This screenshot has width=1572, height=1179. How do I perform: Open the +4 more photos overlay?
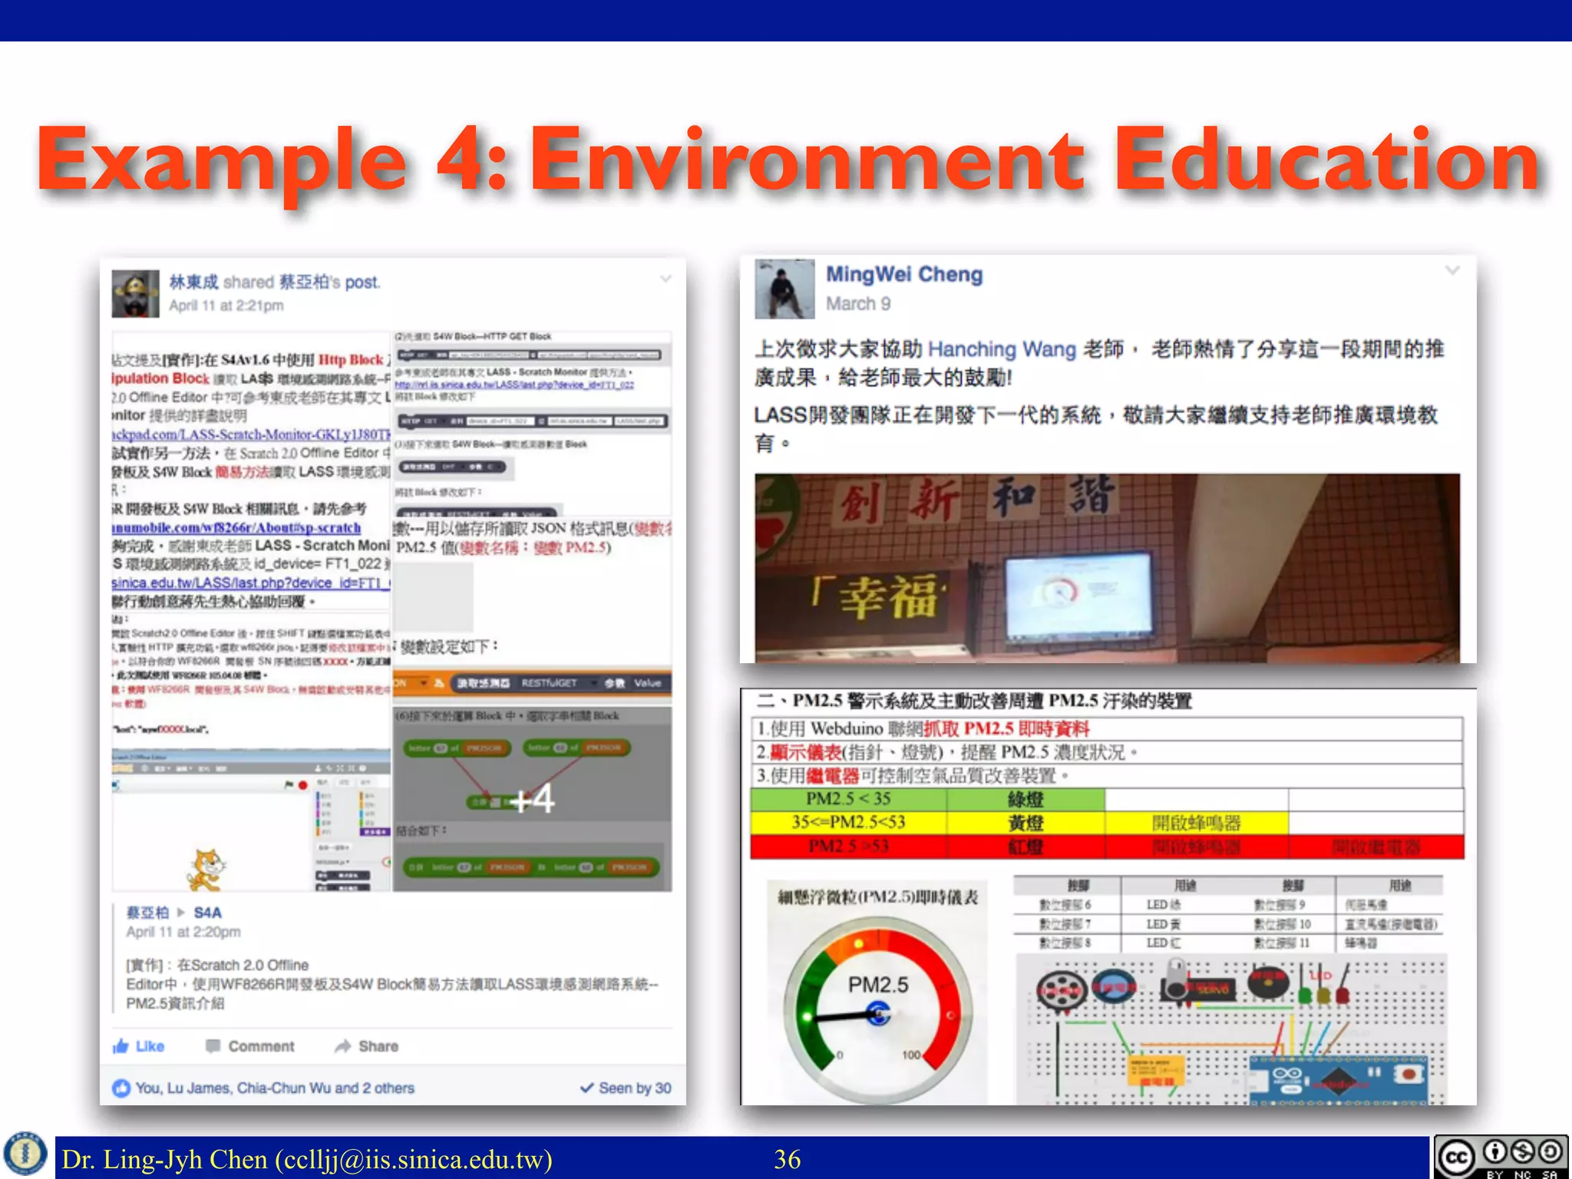click(x=532, y=799)
